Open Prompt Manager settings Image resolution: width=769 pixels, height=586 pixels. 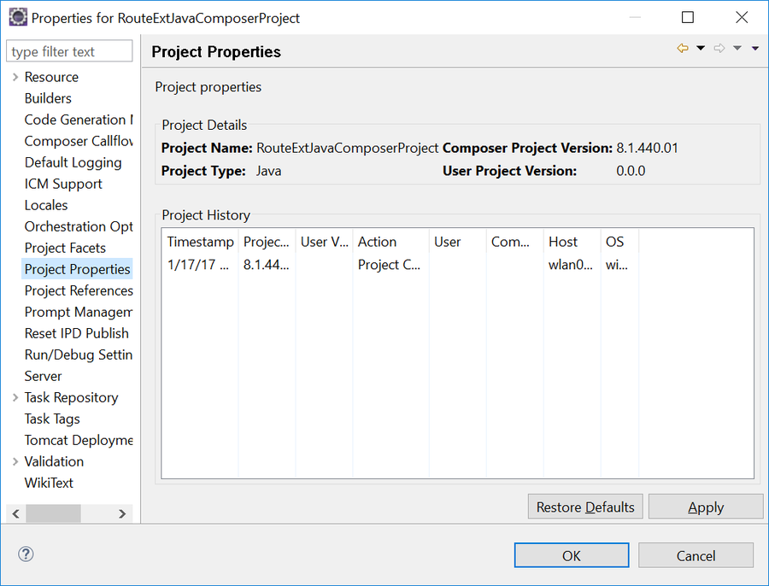point(79,312)
